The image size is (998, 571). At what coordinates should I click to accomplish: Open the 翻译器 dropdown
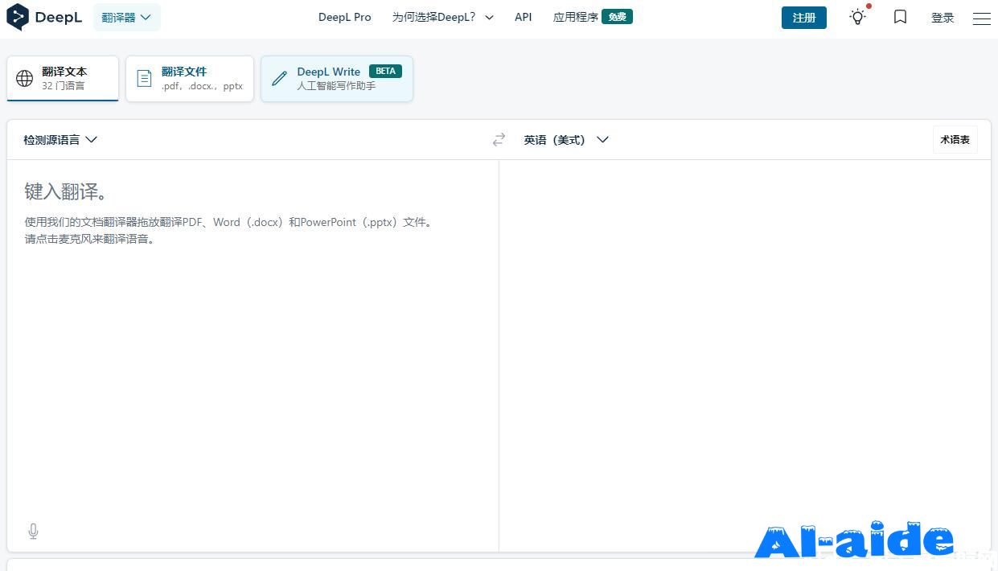[x=127, y=17]
